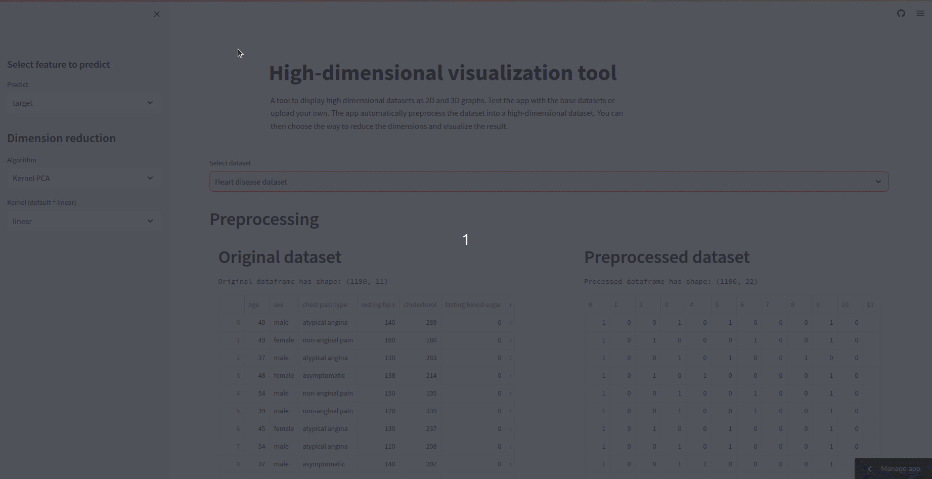Sort by fasting blood sugar column header
The image size is (932, 479).
pyautogui.click(x=473, y=304)
